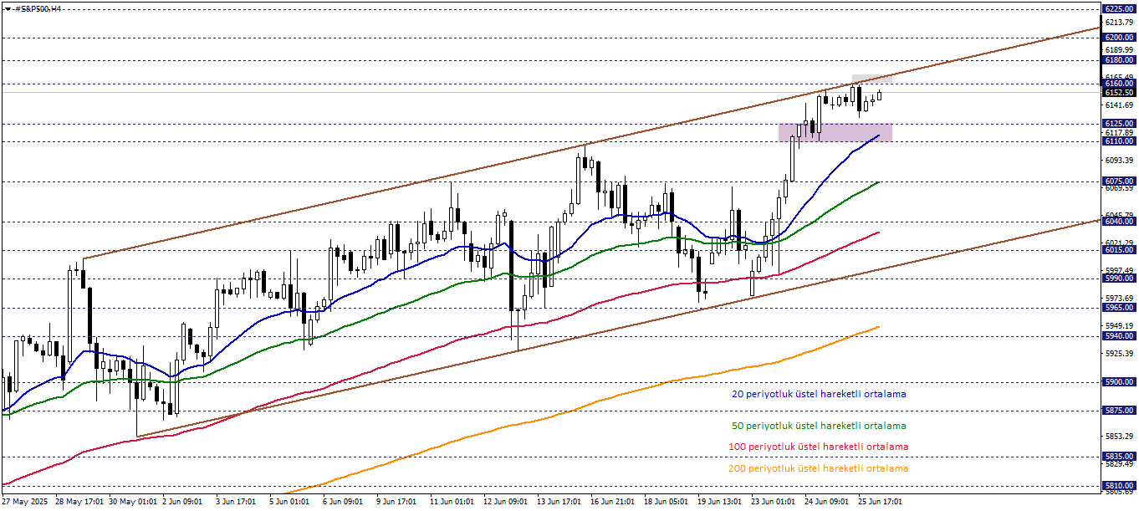This screenshot has height=511, width=1139.
Task: Select the 6110.00 price level label
Action: pos(1119,141)
